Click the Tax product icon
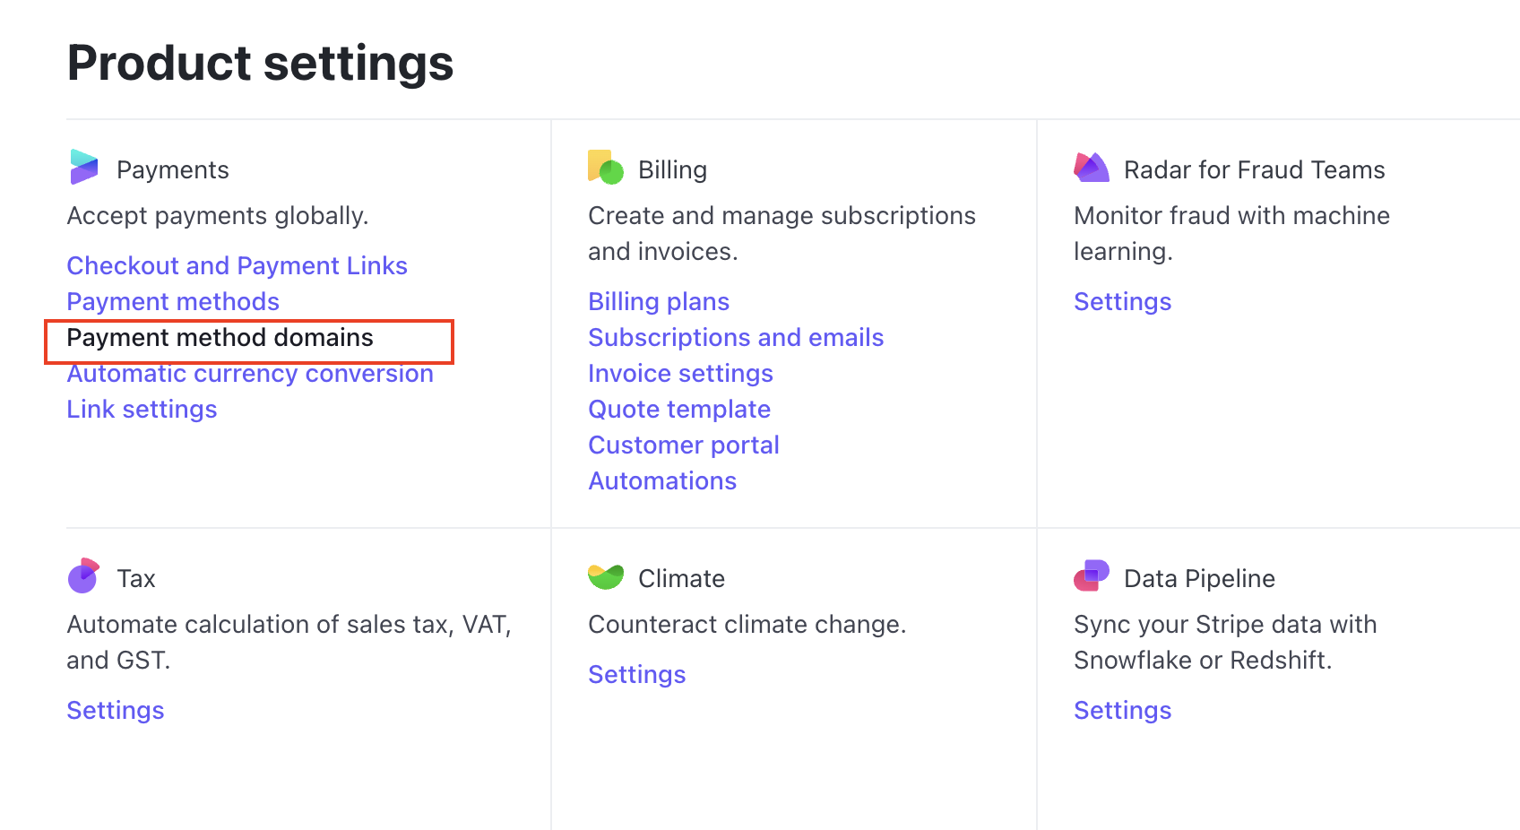Viewport: 1520px width, 830px height. [83, 576]
